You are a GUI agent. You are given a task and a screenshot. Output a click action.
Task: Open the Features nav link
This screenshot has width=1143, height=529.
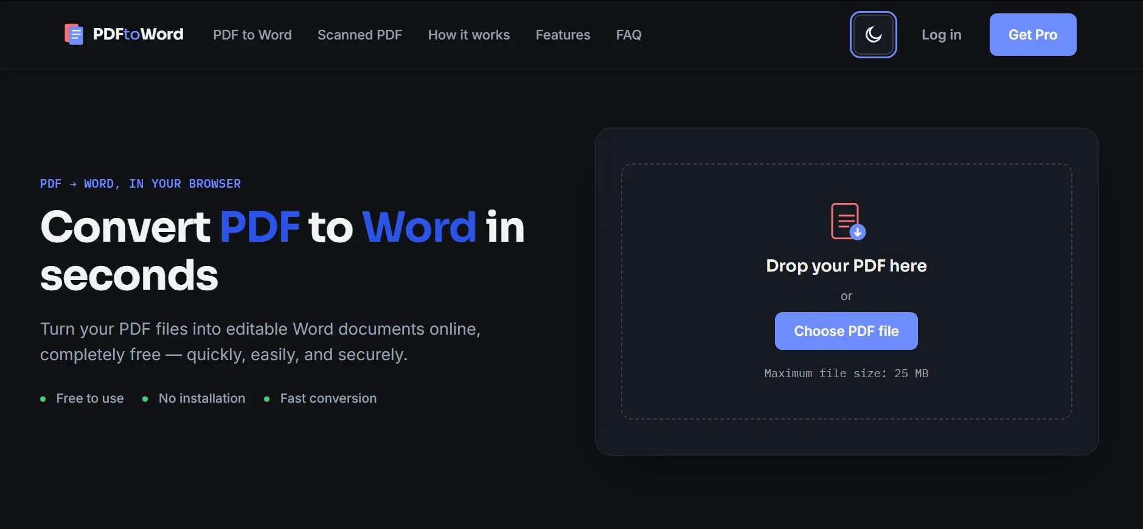pos(563,35)
